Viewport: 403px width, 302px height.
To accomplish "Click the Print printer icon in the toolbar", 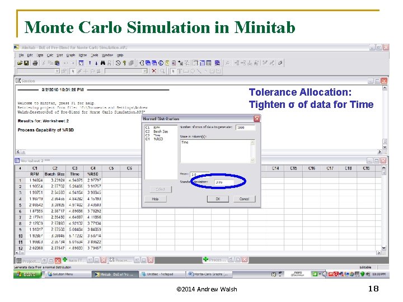I will (35, 63).
